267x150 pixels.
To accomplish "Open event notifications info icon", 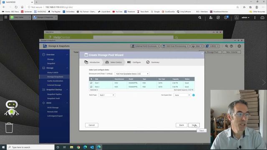I will [x=226, y=17].
